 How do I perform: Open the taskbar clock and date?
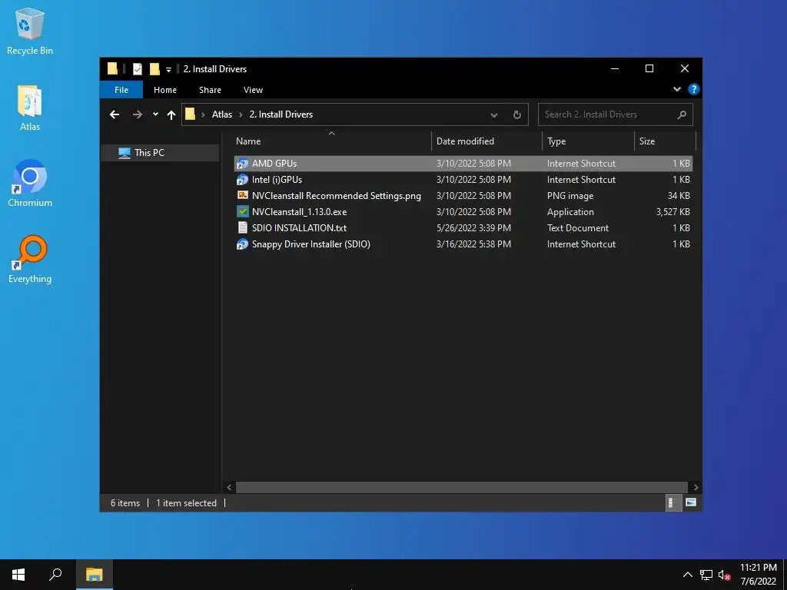[759, 575]
